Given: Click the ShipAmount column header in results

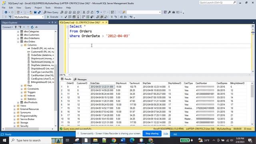Looking at the screenshot, I should [121, 83].
